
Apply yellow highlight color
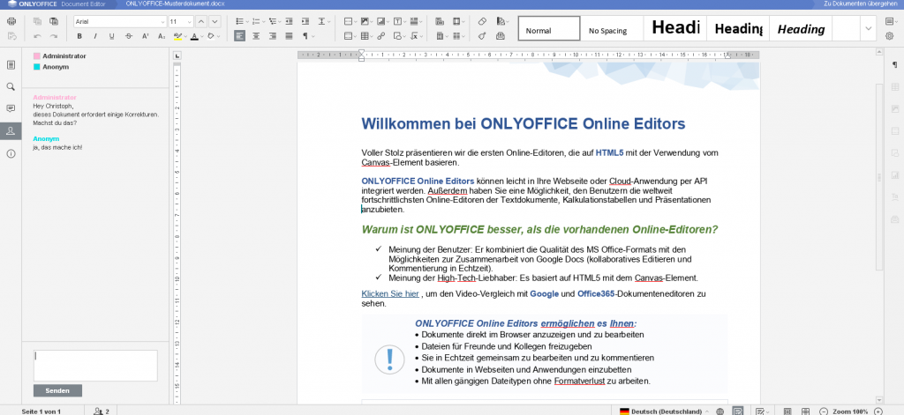pos(177,36)
